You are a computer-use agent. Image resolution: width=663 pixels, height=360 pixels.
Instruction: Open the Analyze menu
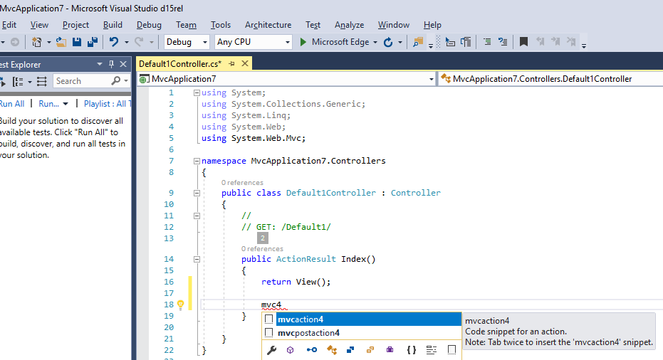pos(349,25)
